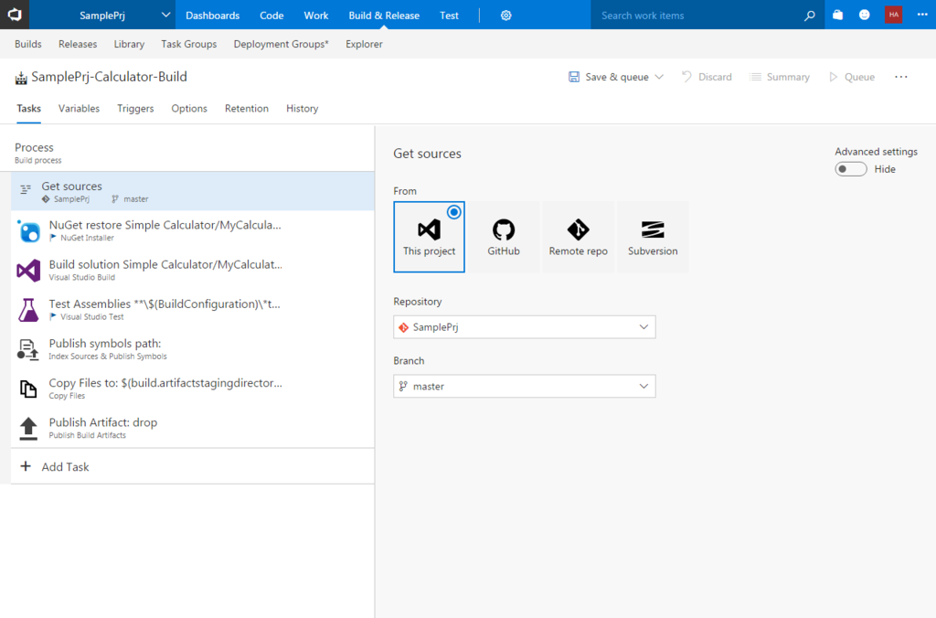
Task: Select the NuGet restore Simple Calculator task
Action: 193,230
